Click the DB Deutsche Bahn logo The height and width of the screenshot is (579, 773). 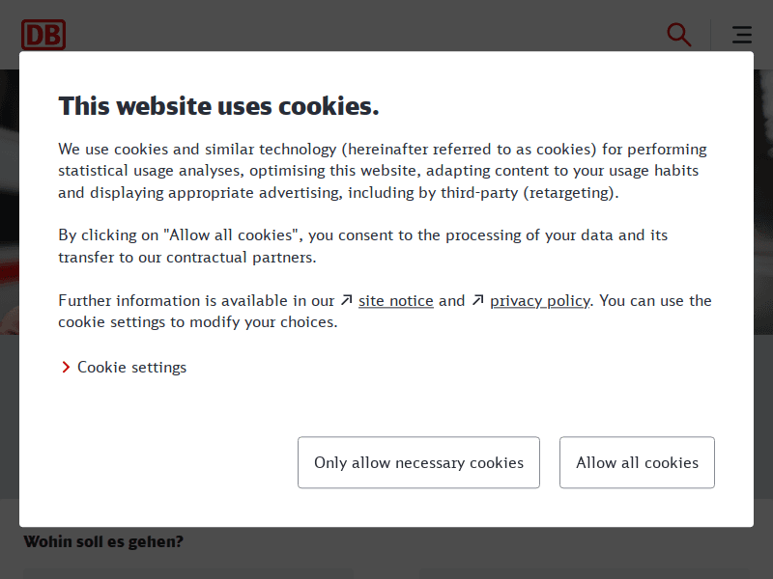[43, 36]
